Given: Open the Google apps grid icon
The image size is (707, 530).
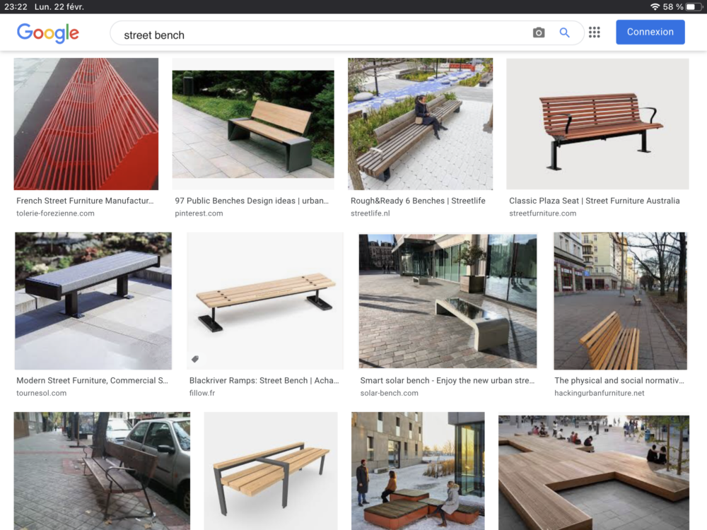Looking at the screenshot, I should tap(595, 33).
